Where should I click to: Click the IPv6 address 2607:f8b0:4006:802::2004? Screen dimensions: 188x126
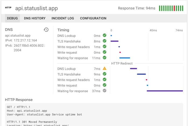29,48
